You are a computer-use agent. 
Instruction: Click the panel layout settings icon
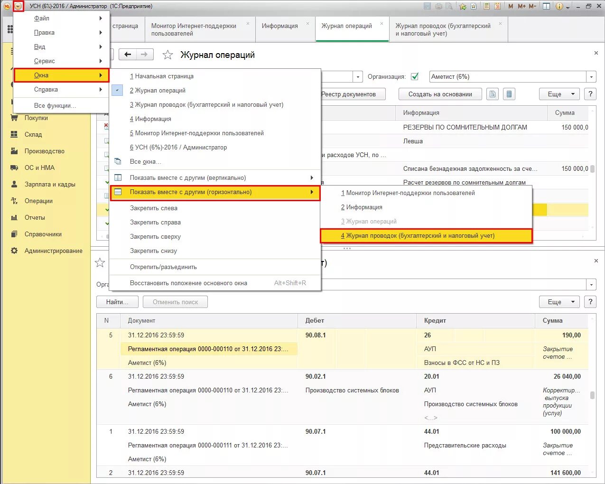point(547,6)
